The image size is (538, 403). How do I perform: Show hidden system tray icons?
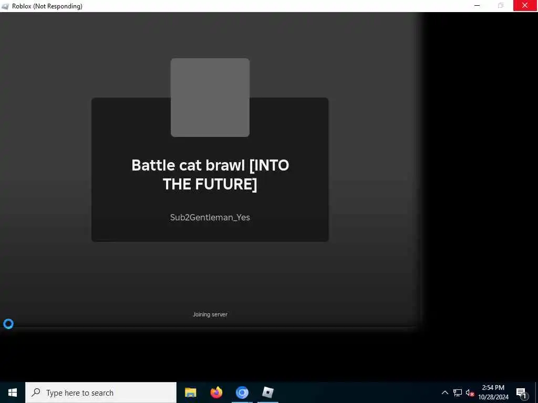tap(444, 393)
